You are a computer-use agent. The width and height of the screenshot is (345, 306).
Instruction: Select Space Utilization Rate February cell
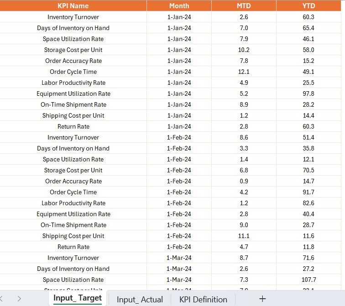pos(73,159)
